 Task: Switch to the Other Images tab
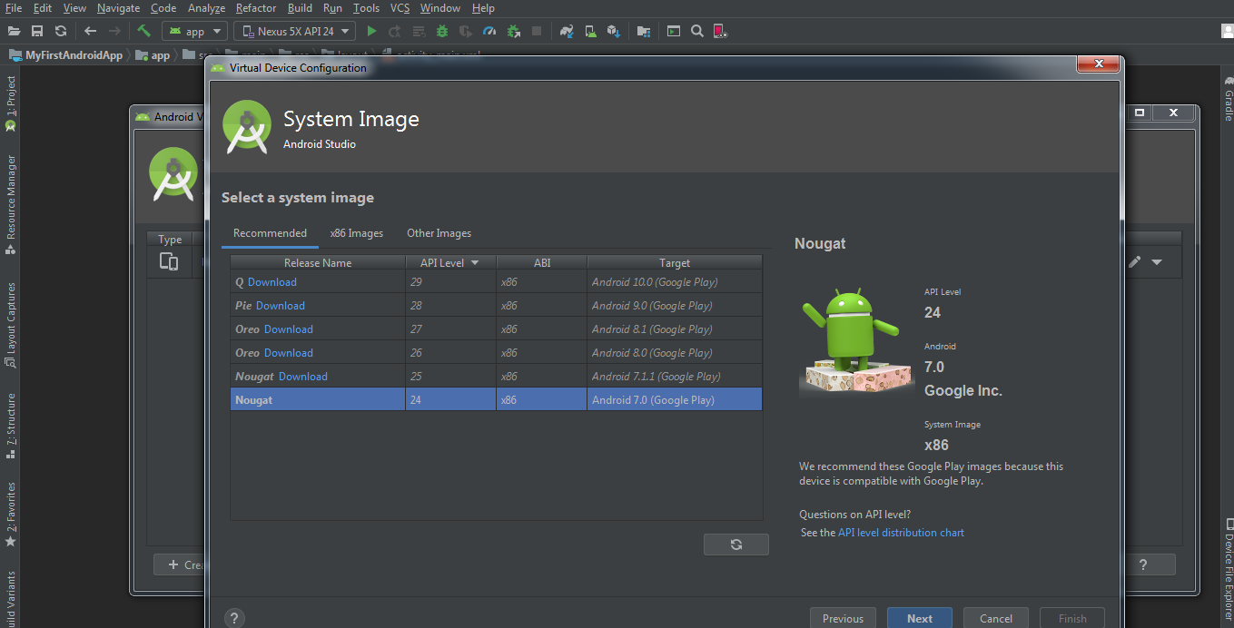coord(439,233)
